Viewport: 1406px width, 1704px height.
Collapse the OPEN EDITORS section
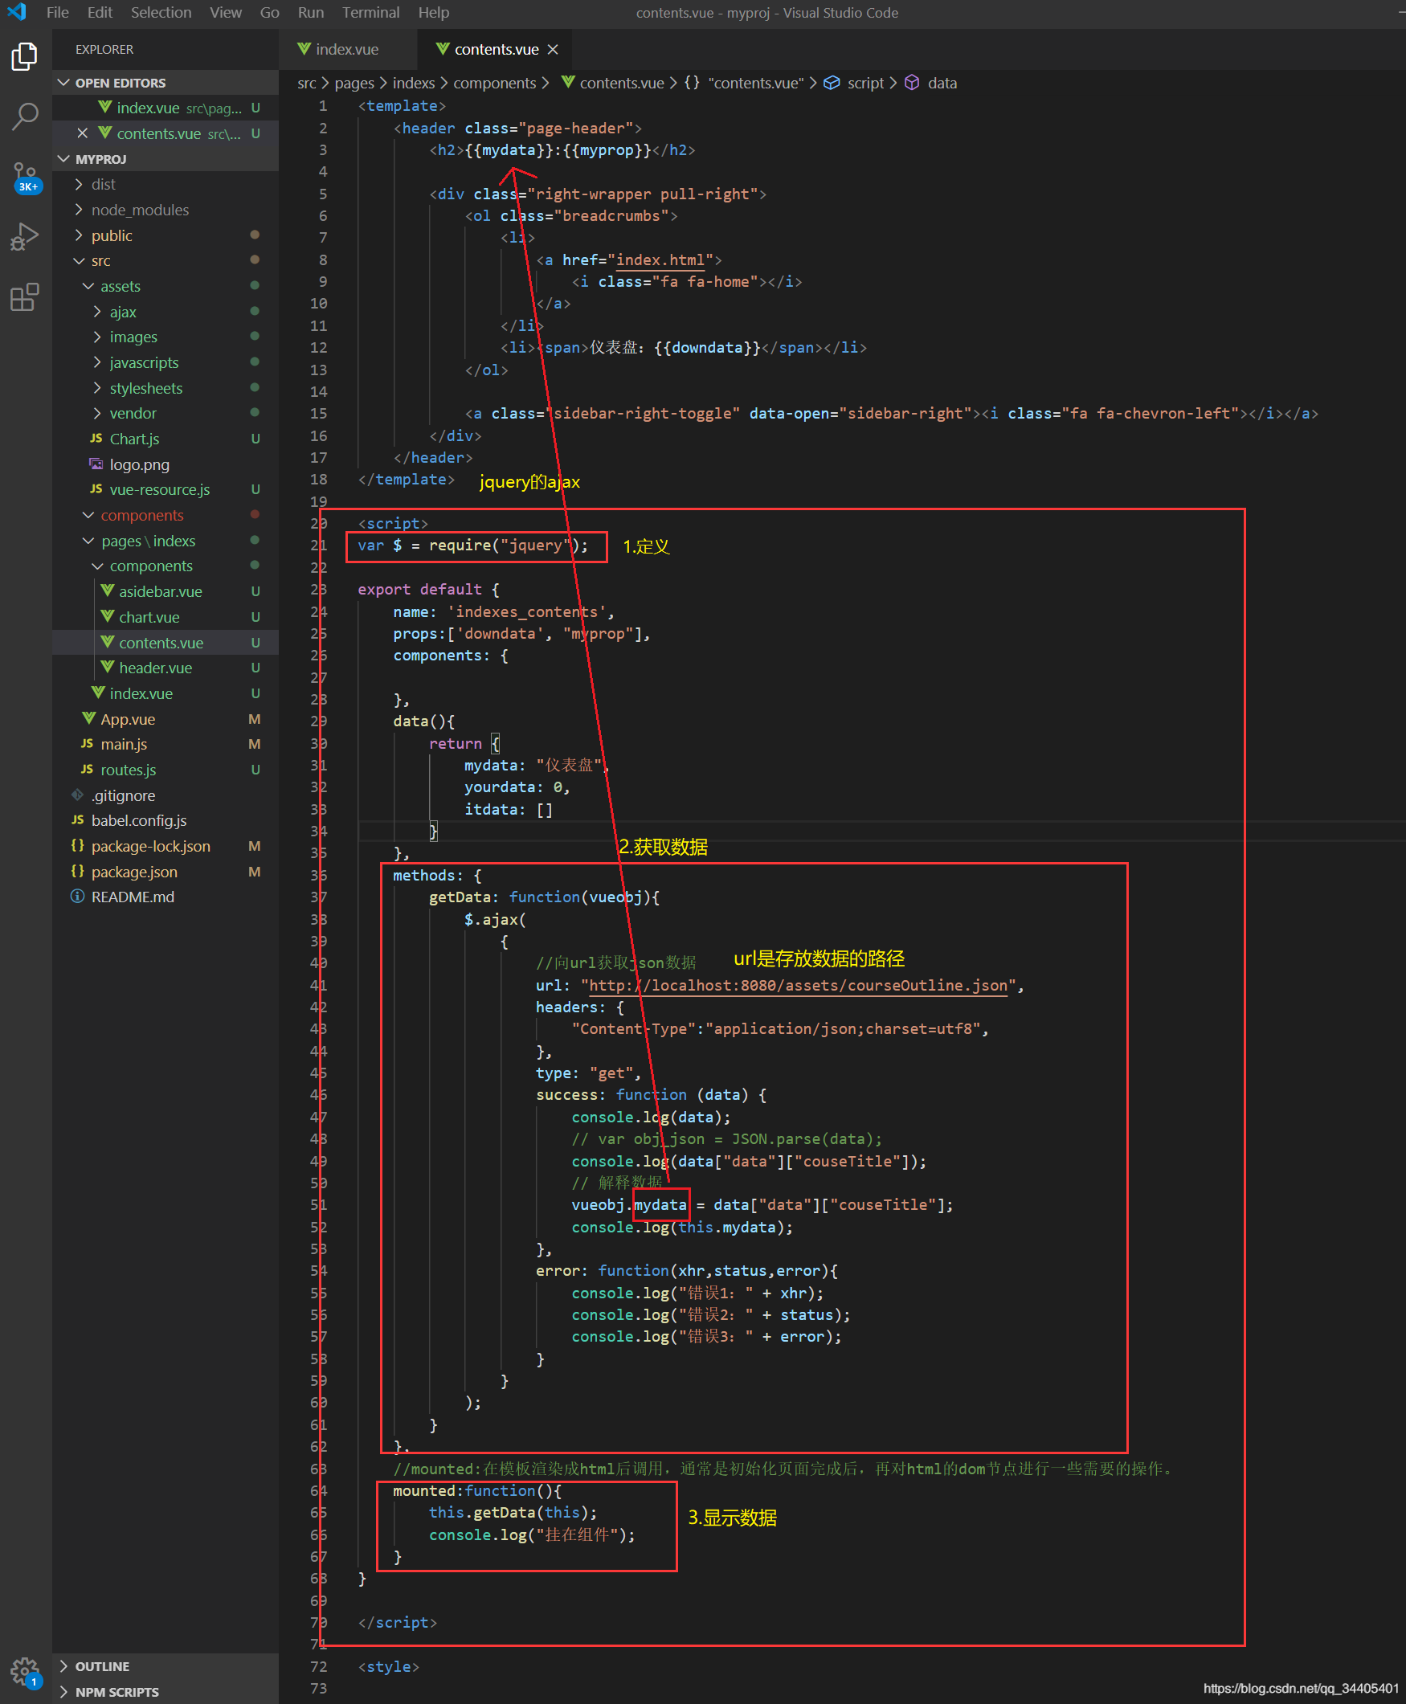click(x=64, y=83)
